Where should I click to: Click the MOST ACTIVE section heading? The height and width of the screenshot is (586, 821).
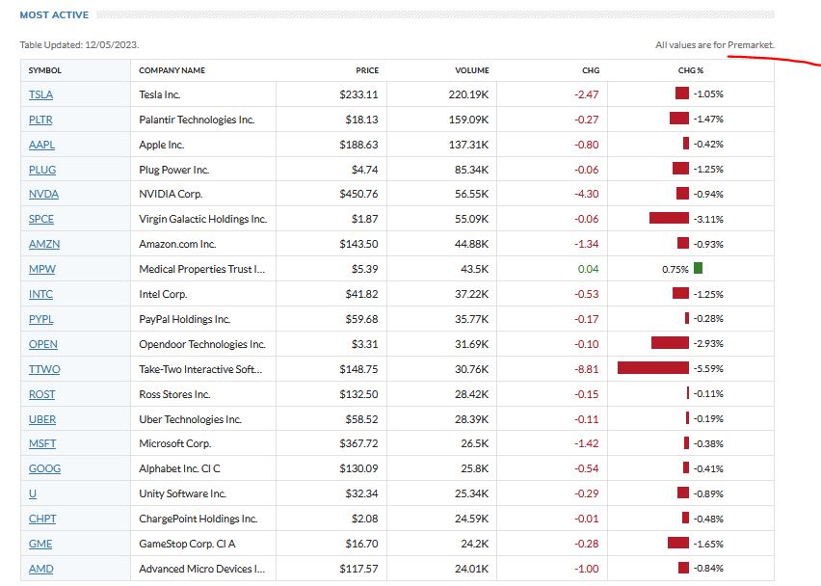point(54,15)
